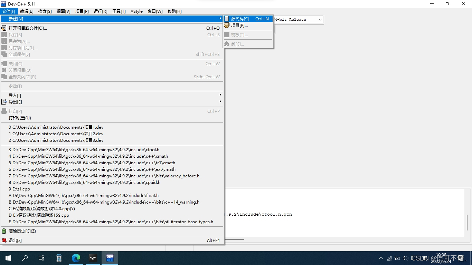Click the recycle bin style taskbar icon
The width and height of the screenshot is (472, 265).
pos(59,258)
